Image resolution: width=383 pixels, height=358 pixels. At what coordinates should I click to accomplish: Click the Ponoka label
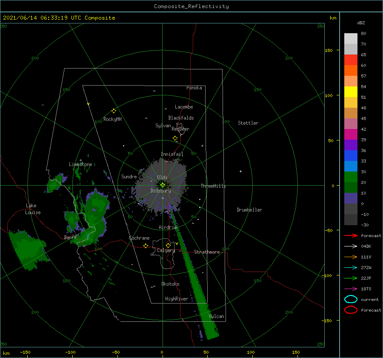click(194, 88)
